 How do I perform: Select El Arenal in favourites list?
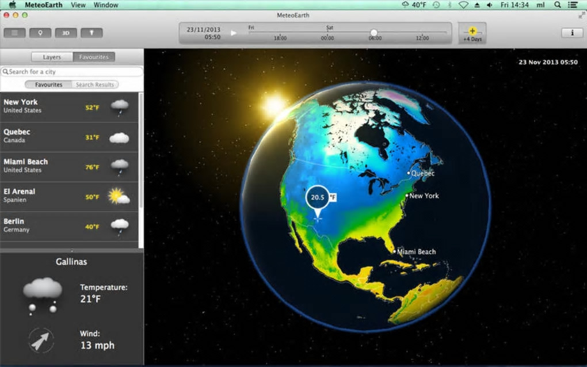click(69, 196)
